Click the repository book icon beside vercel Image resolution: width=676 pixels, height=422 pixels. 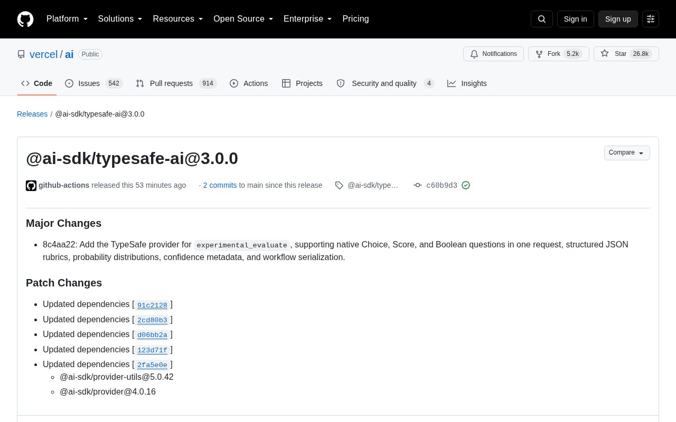[21, 54]
